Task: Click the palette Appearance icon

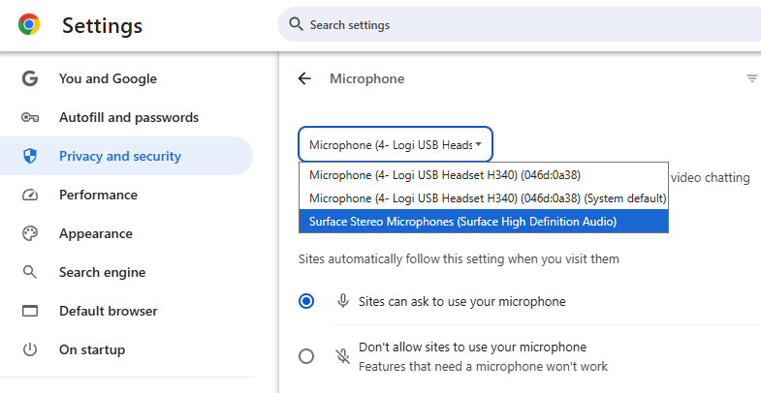Action: [x=30, y=233]
